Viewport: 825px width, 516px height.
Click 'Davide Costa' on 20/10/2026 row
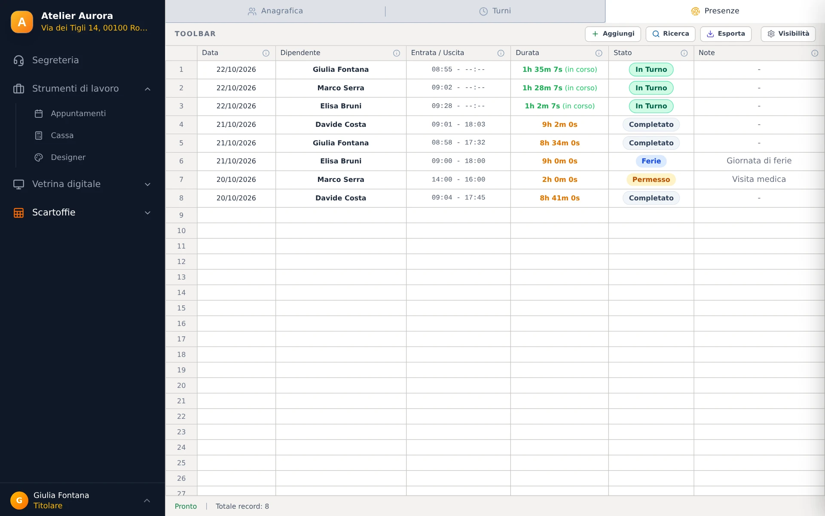341,198
